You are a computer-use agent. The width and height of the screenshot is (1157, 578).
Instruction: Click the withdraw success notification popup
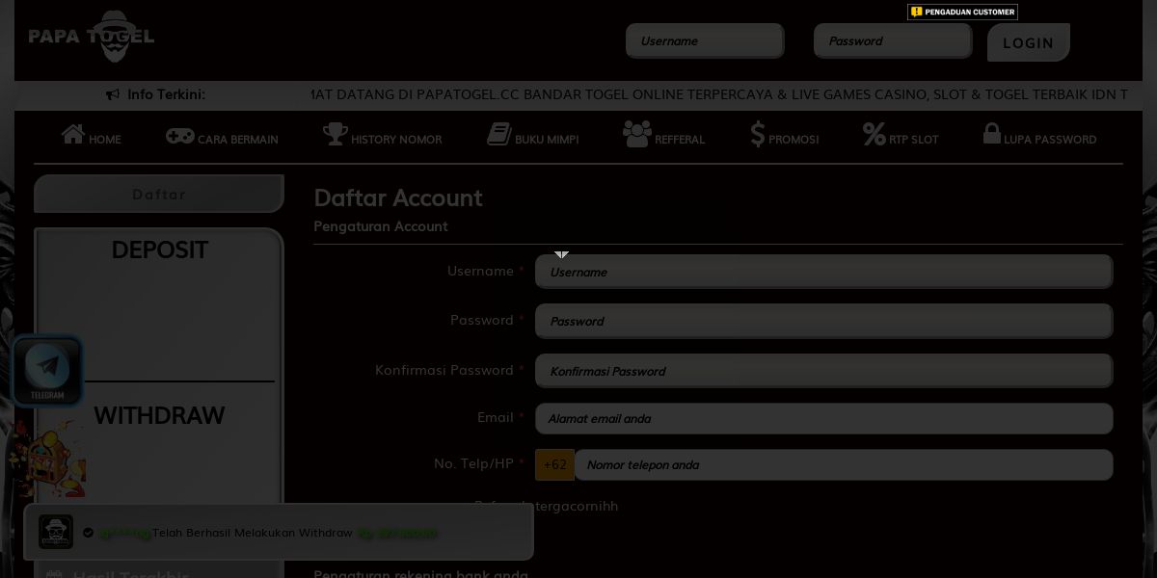point(279,532)
